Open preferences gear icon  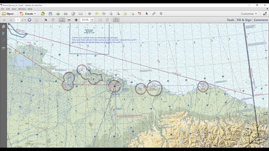pos(90,14)
